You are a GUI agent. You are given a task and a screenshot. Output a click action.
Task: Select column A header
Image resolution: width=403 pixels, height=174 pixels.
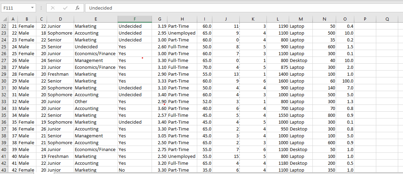(x=13, y=19)
